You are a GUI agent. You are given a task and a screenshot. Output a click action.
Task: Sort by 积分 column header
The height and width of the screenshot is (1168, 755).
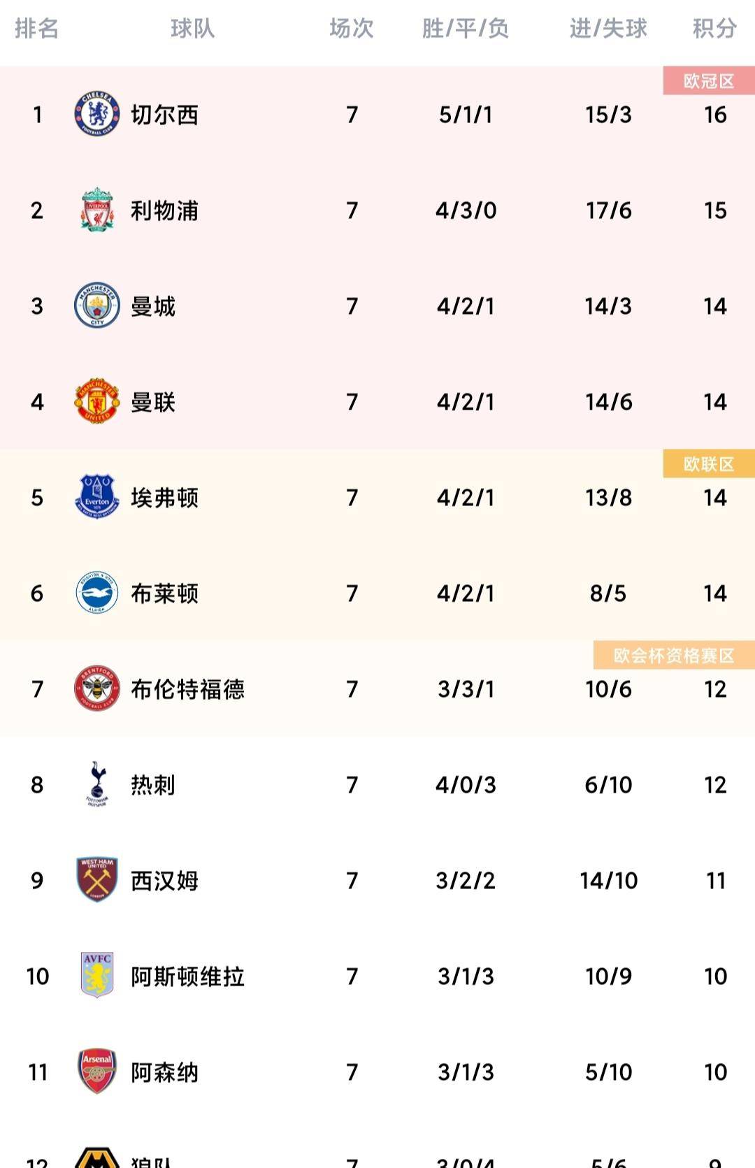pyautogui.click(x=714, y=29)
